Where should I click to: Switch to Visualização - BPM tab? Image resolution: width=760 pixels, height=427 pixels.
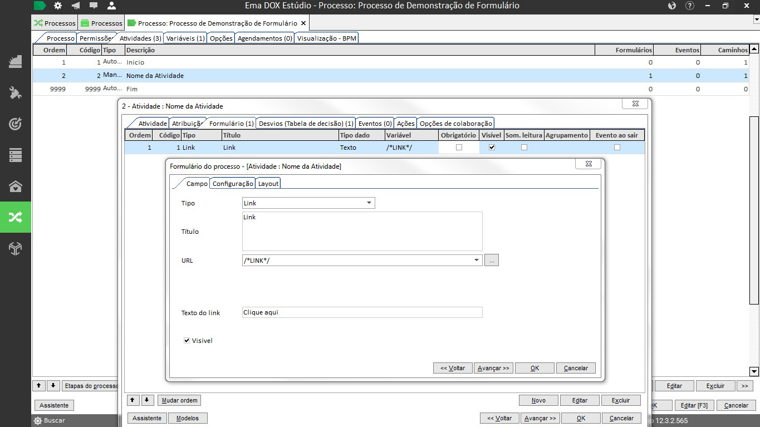coord(326,38)
